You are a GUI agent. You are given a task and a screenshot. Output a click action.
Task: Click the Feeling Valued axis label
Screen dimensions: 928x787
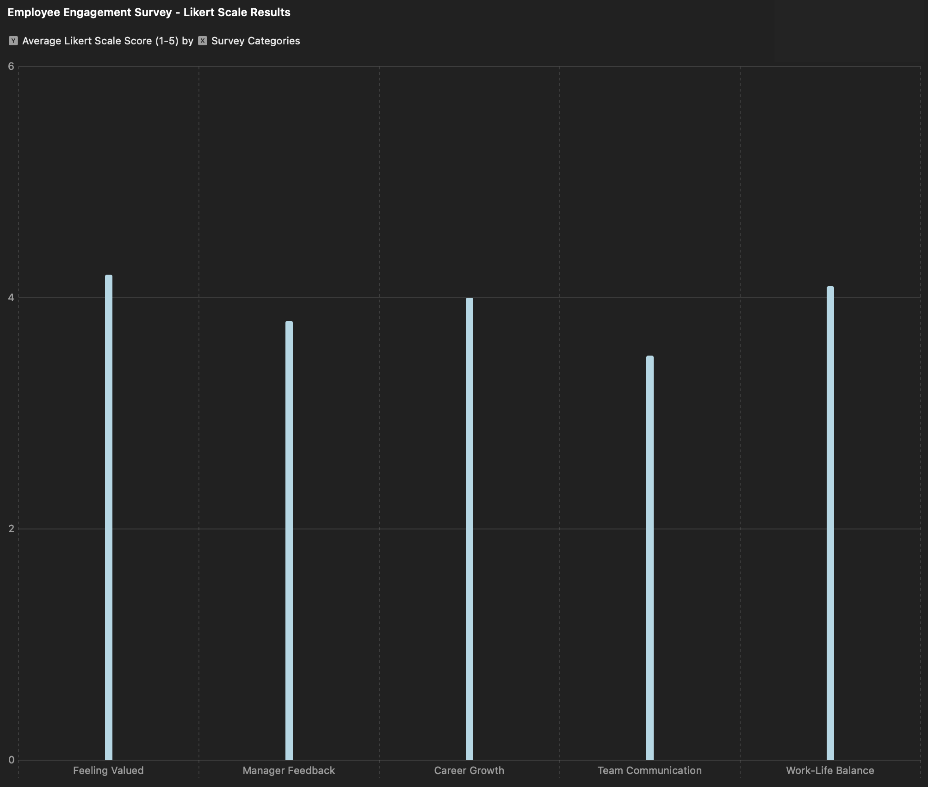[108, 770]
